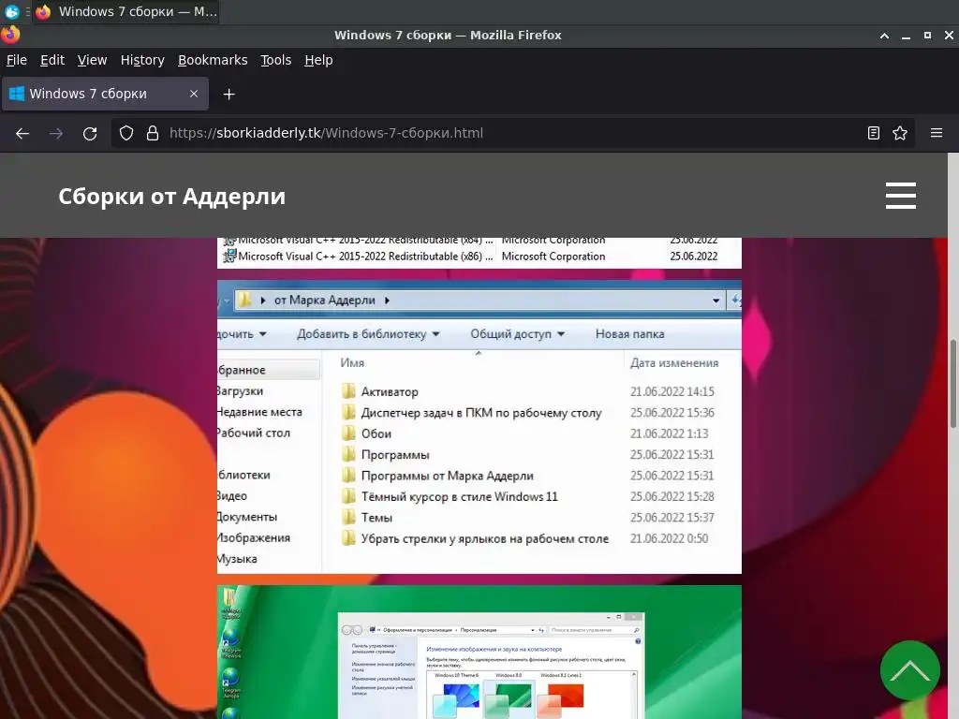Screen dimensions: 959x719
Task: Click Новая папка in the screenshot
Action: coord(629,334)
